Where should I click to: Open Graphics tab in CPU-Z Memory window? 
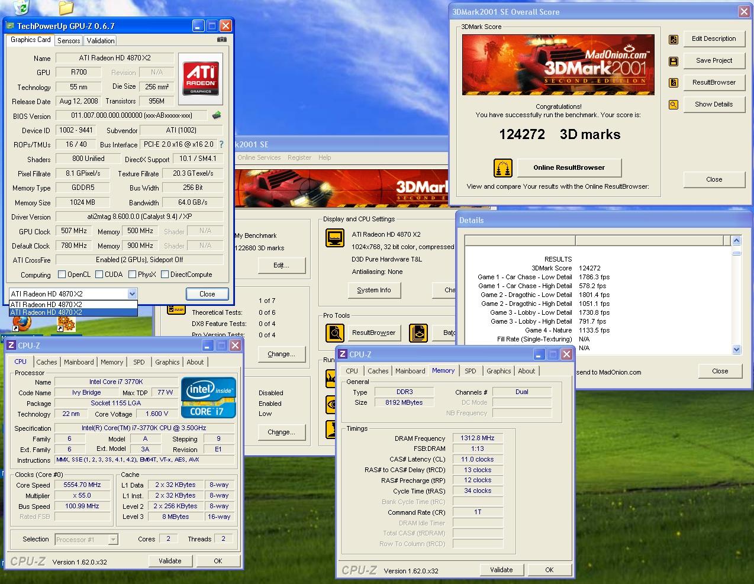click(498, 371)
